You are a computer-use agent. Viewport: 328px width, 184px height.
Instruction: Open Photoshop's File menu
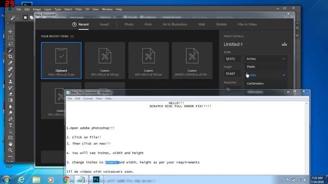click(19, 9)
